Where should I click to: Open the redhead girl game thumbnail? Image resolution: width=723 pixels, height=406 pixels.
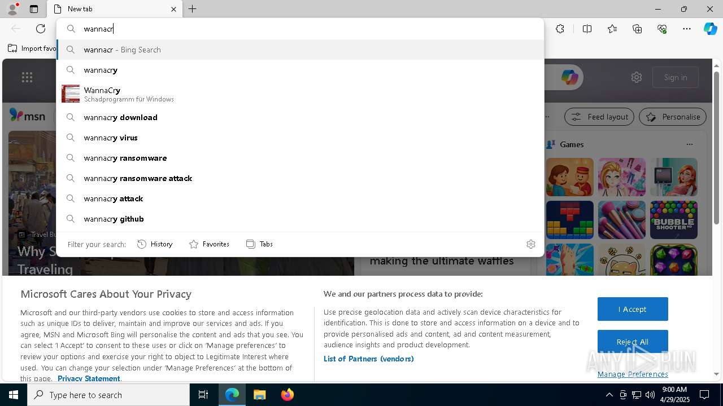(x=674, y=177)
